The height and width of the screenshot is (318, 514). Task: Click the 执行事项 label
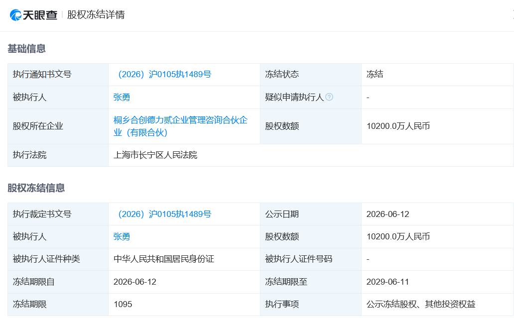click(282, 304)
